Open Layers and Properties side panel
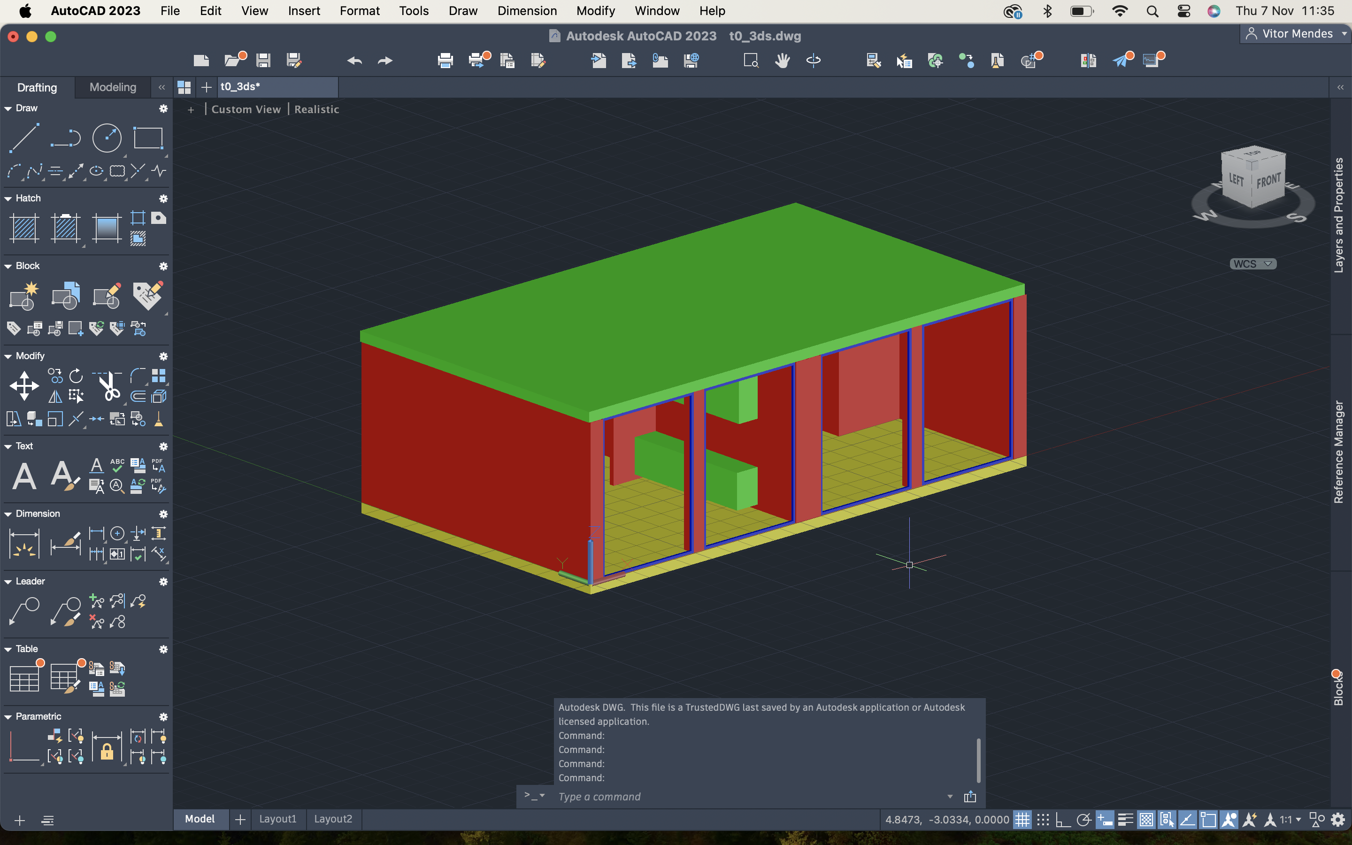 1338,215
